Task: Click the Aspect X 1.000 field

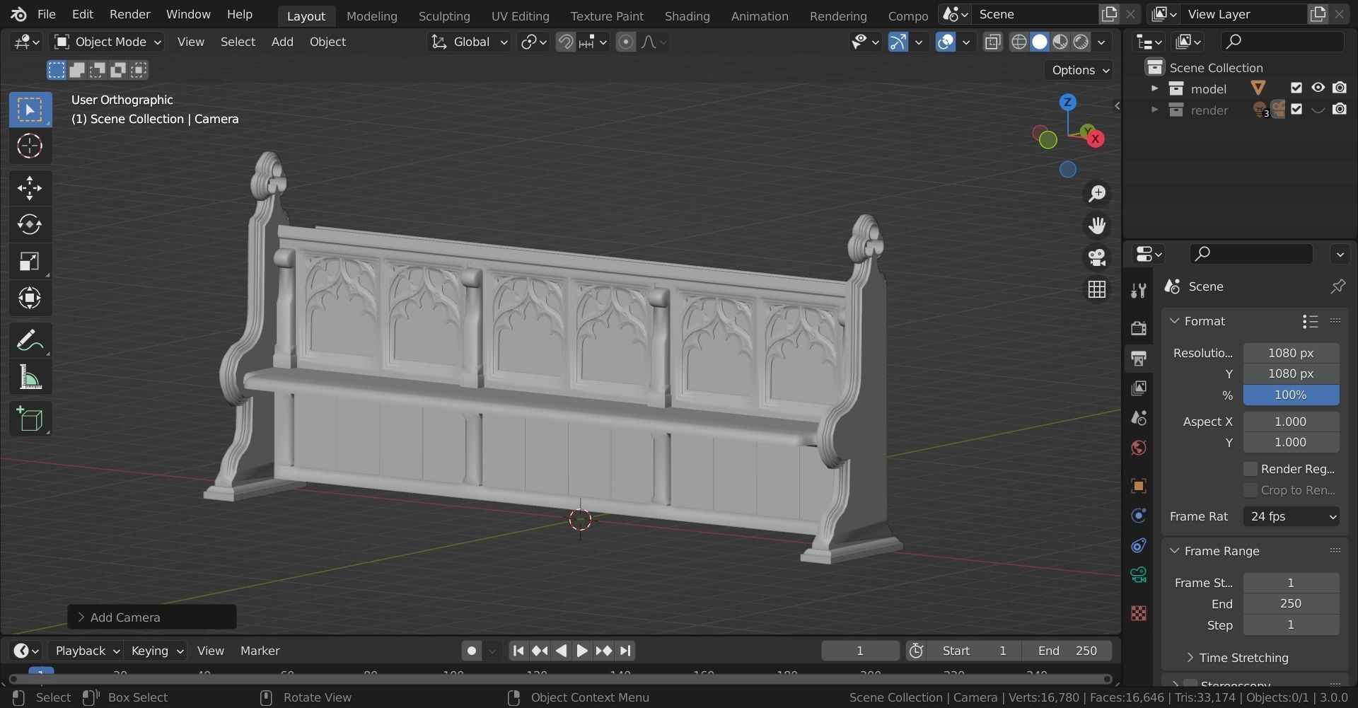Action: 1291,422
